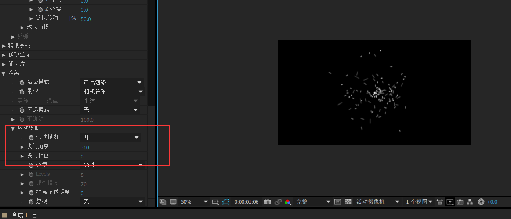Expand the 随风移动 property
511x219 pixels.
tap(32, 18)
